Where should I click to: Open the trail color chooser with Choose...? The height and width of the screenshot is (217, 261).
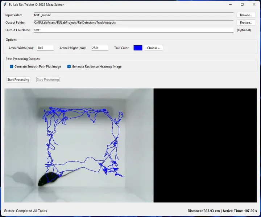coord(153,48)
